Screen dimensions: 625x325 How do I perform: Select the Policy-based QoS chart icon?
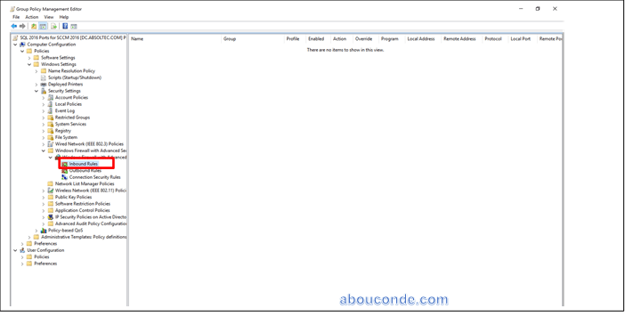click(44, 231)
